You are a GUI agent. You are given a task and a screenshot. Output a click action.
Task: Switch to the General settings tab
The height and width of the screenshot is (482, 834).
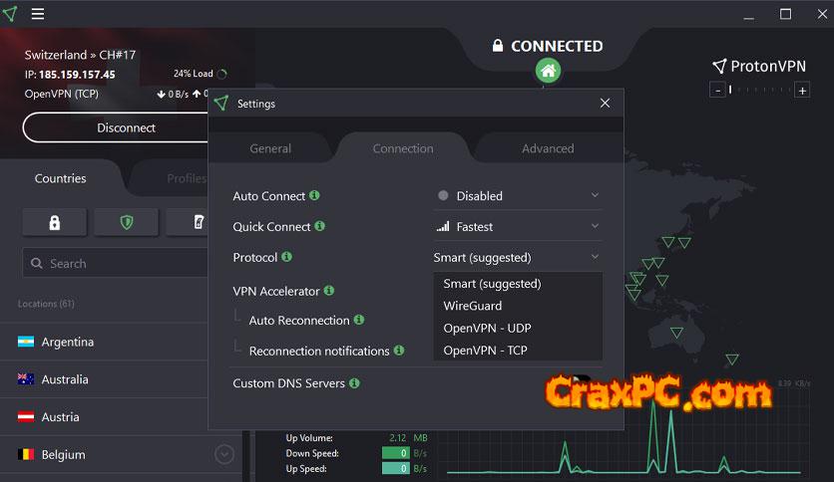click(x=270, y=148)
